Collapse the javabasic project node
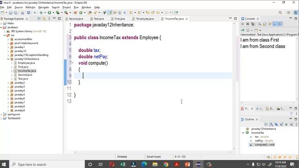Viewport: 299px width, 168px height. click(1, 27)
